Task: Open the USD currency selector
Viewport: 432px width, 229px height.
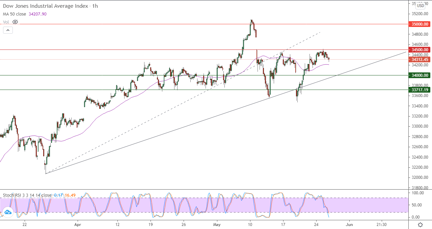Action: [x=421, y=6]
